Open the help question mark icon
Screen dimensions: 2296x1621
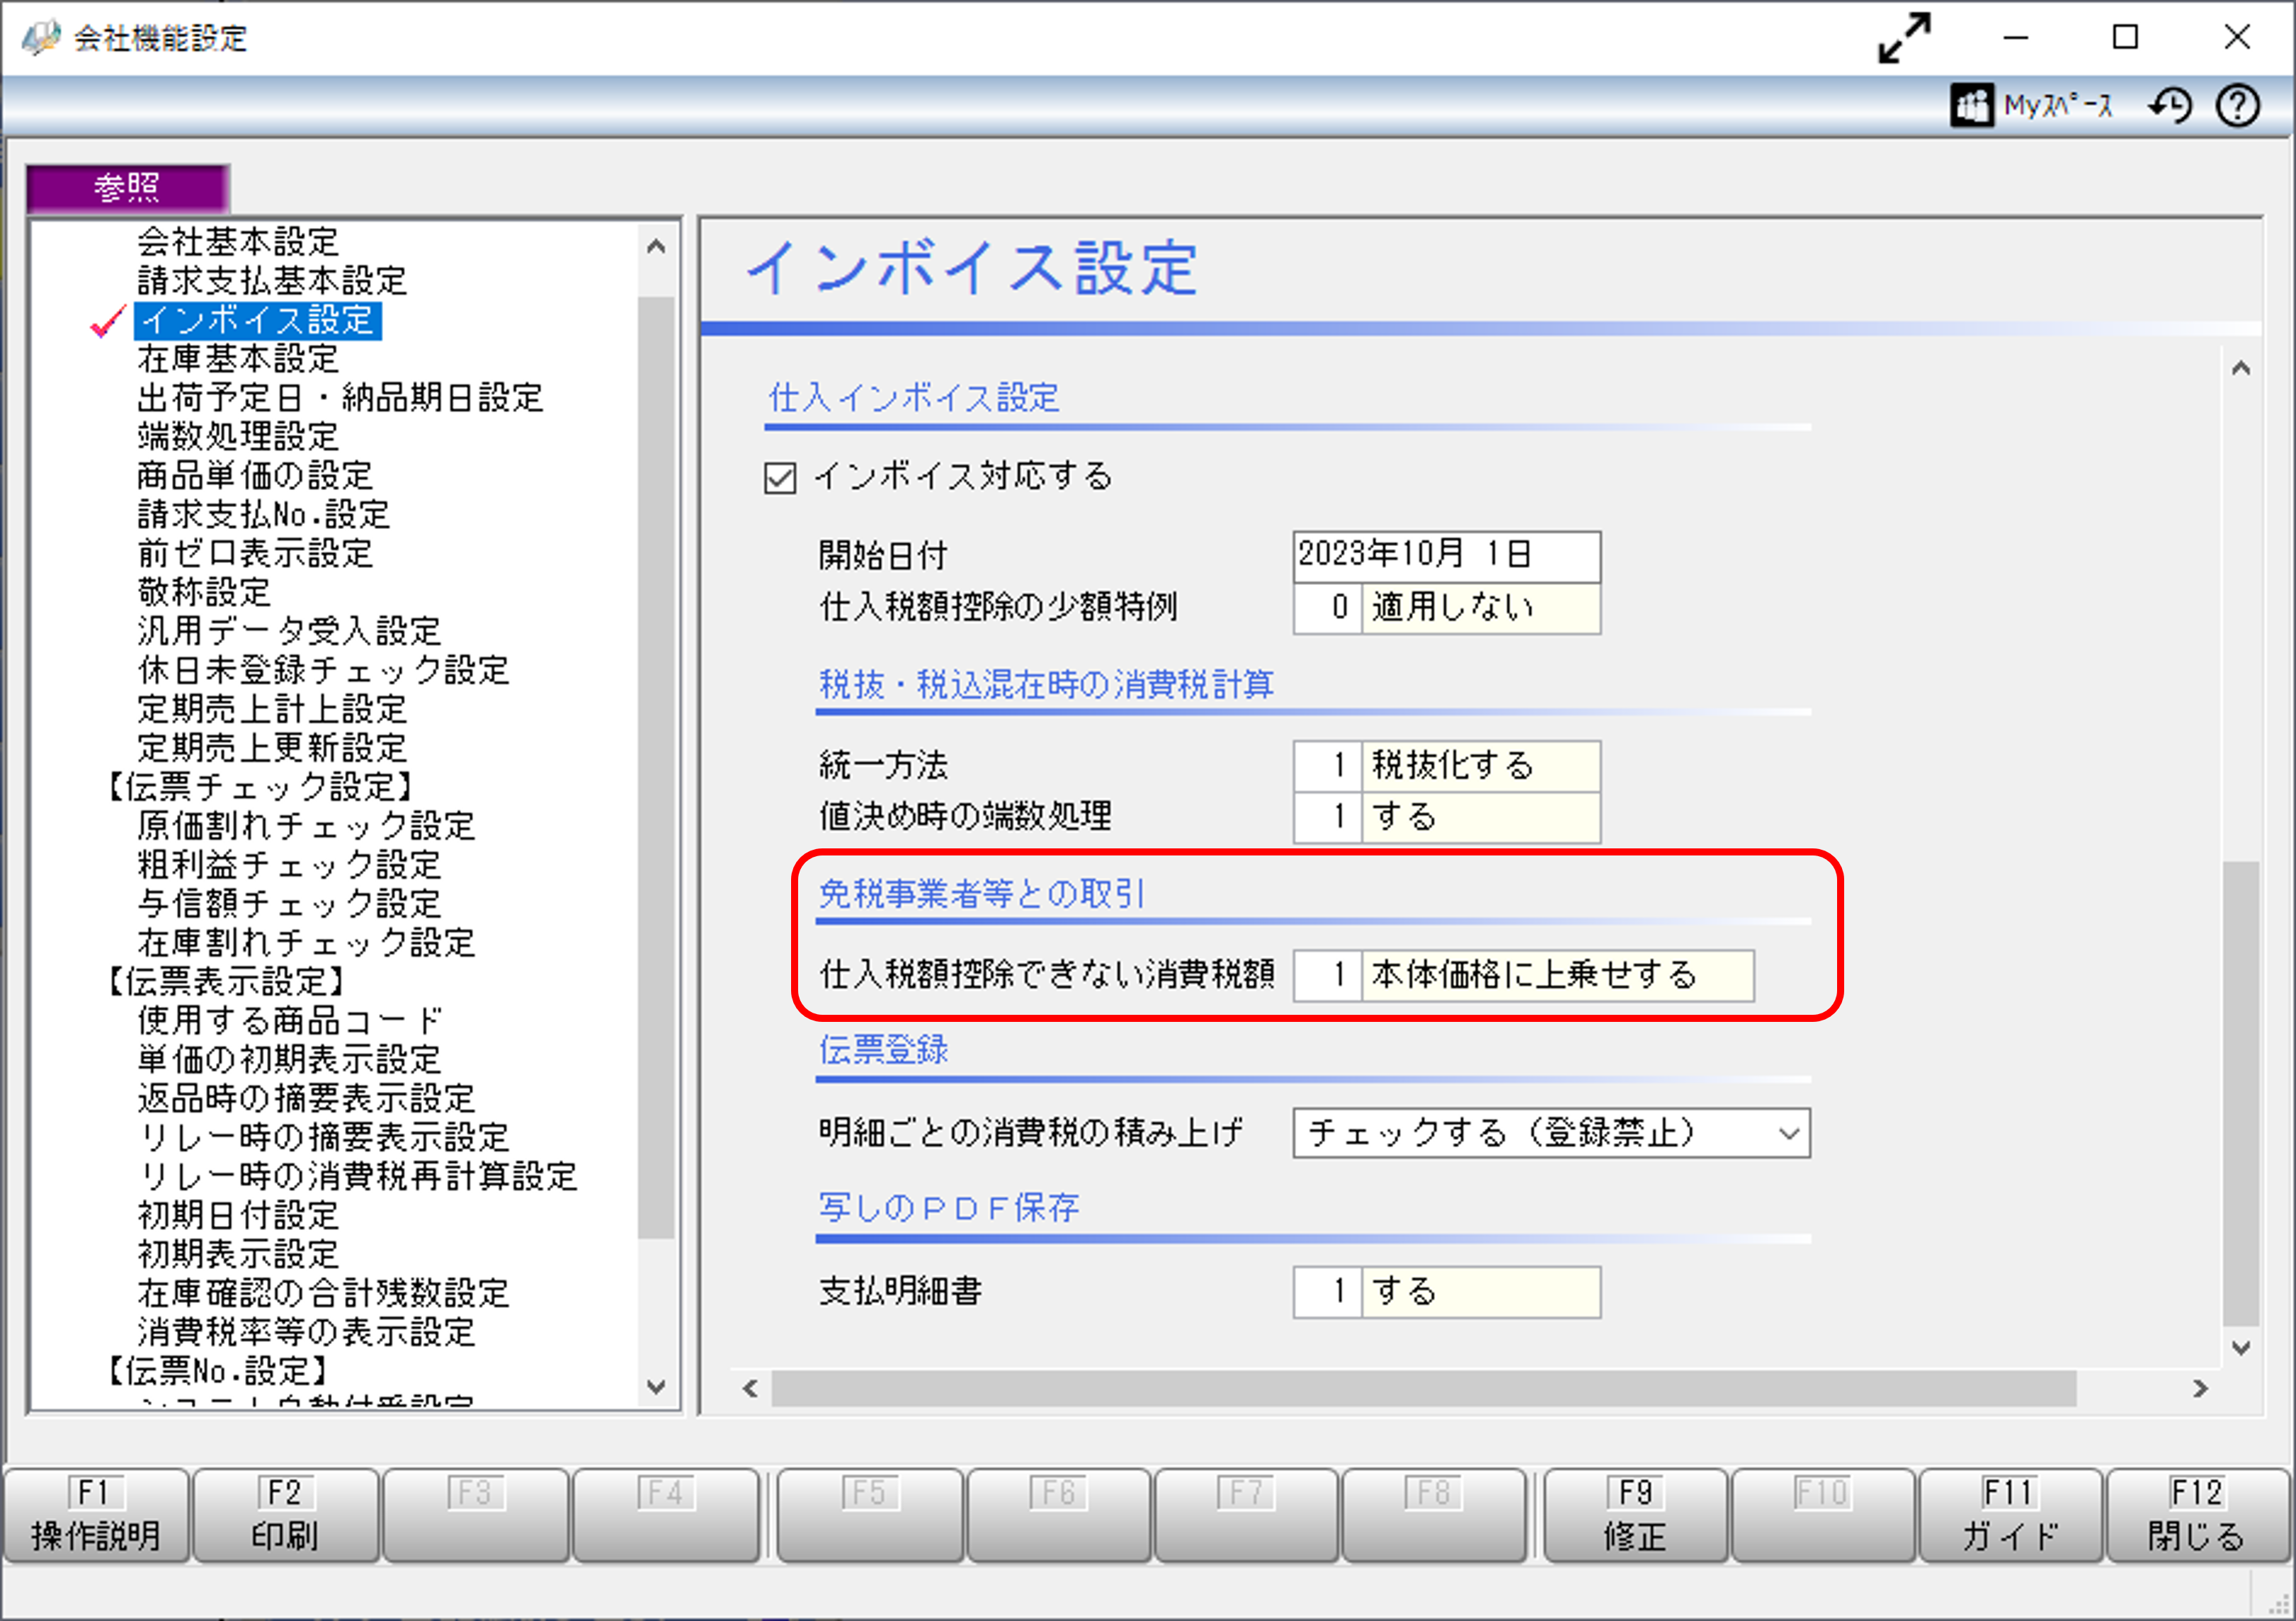click(x=2238, y=105)
